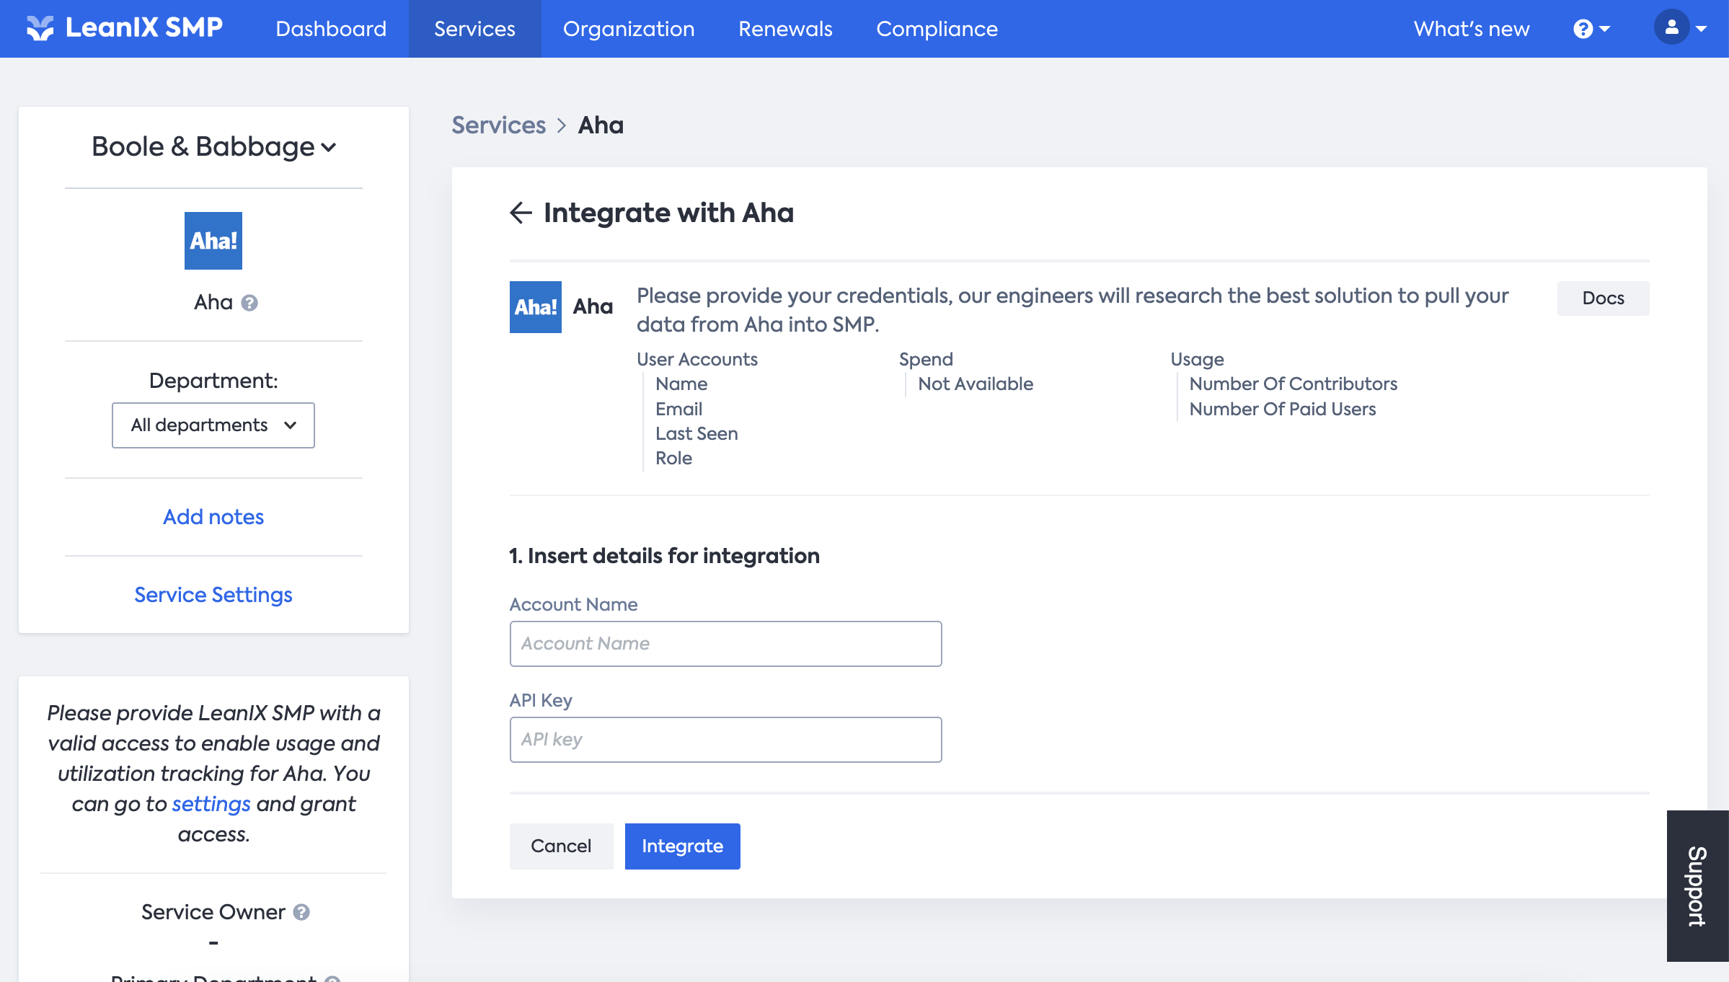Click the help icon next to Aha name
This screenshot has height=982, width=1729.
249,303
